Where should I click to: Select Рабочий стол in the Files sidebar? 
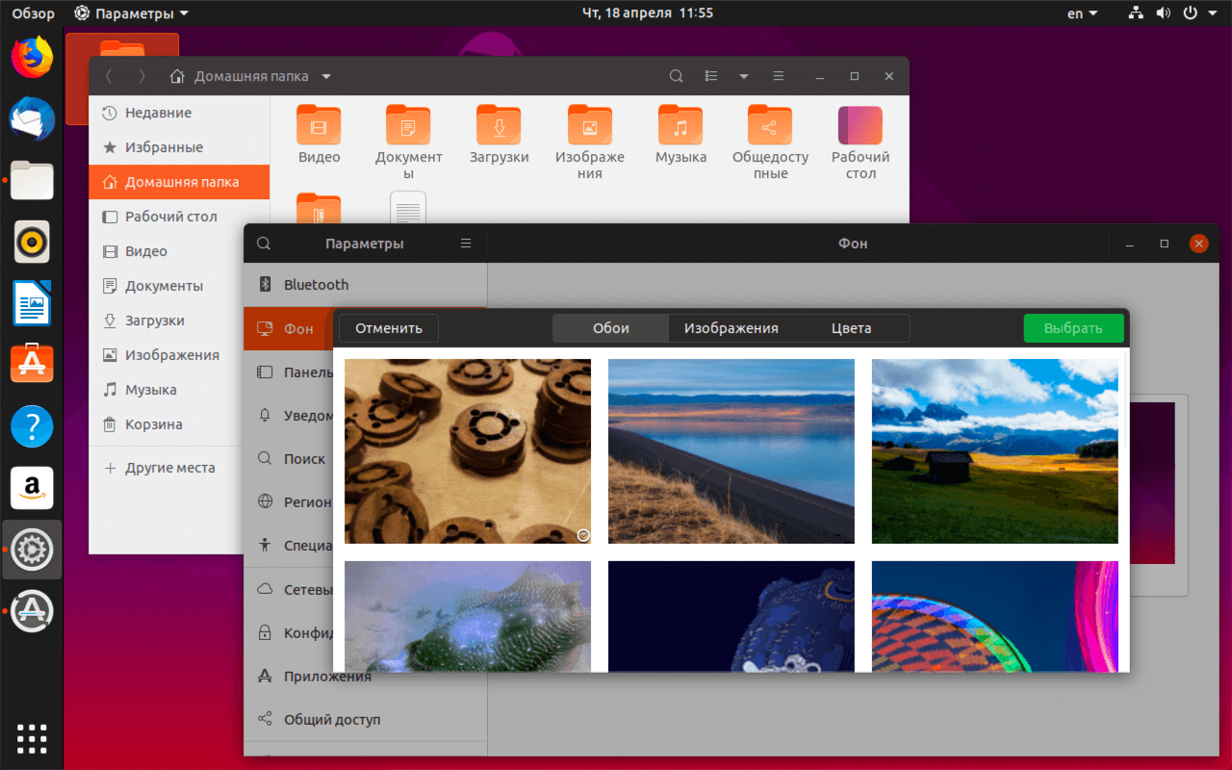(x=179, y=217)
